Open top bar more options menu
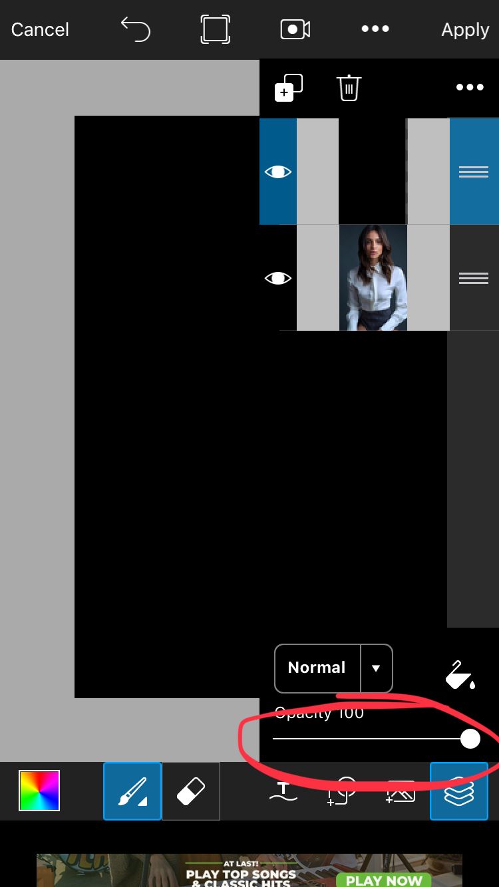 click(375, 30)
